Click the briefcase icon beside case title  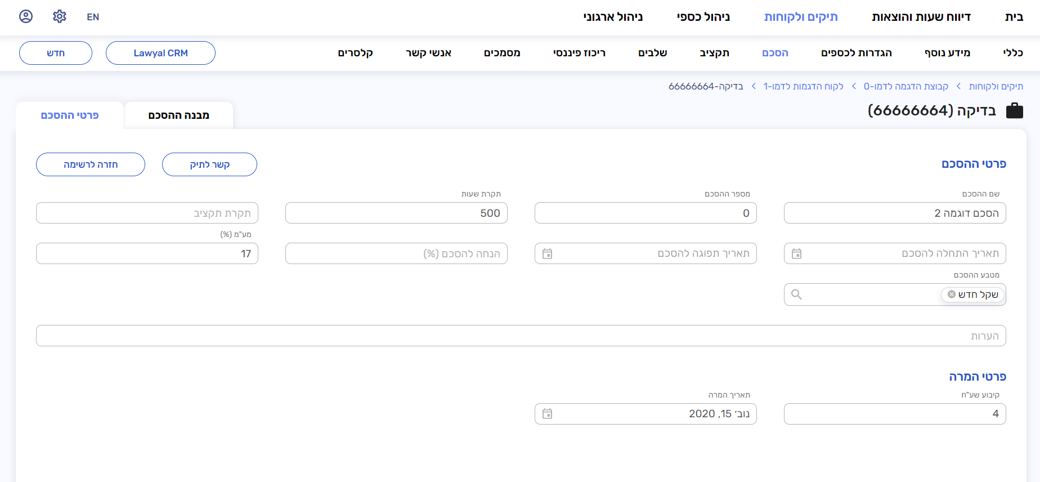(1014, 110)
